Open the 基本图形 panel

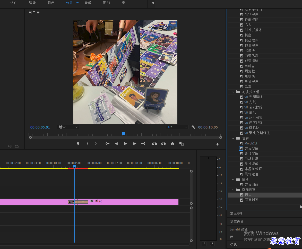click(x=237, y=214)
